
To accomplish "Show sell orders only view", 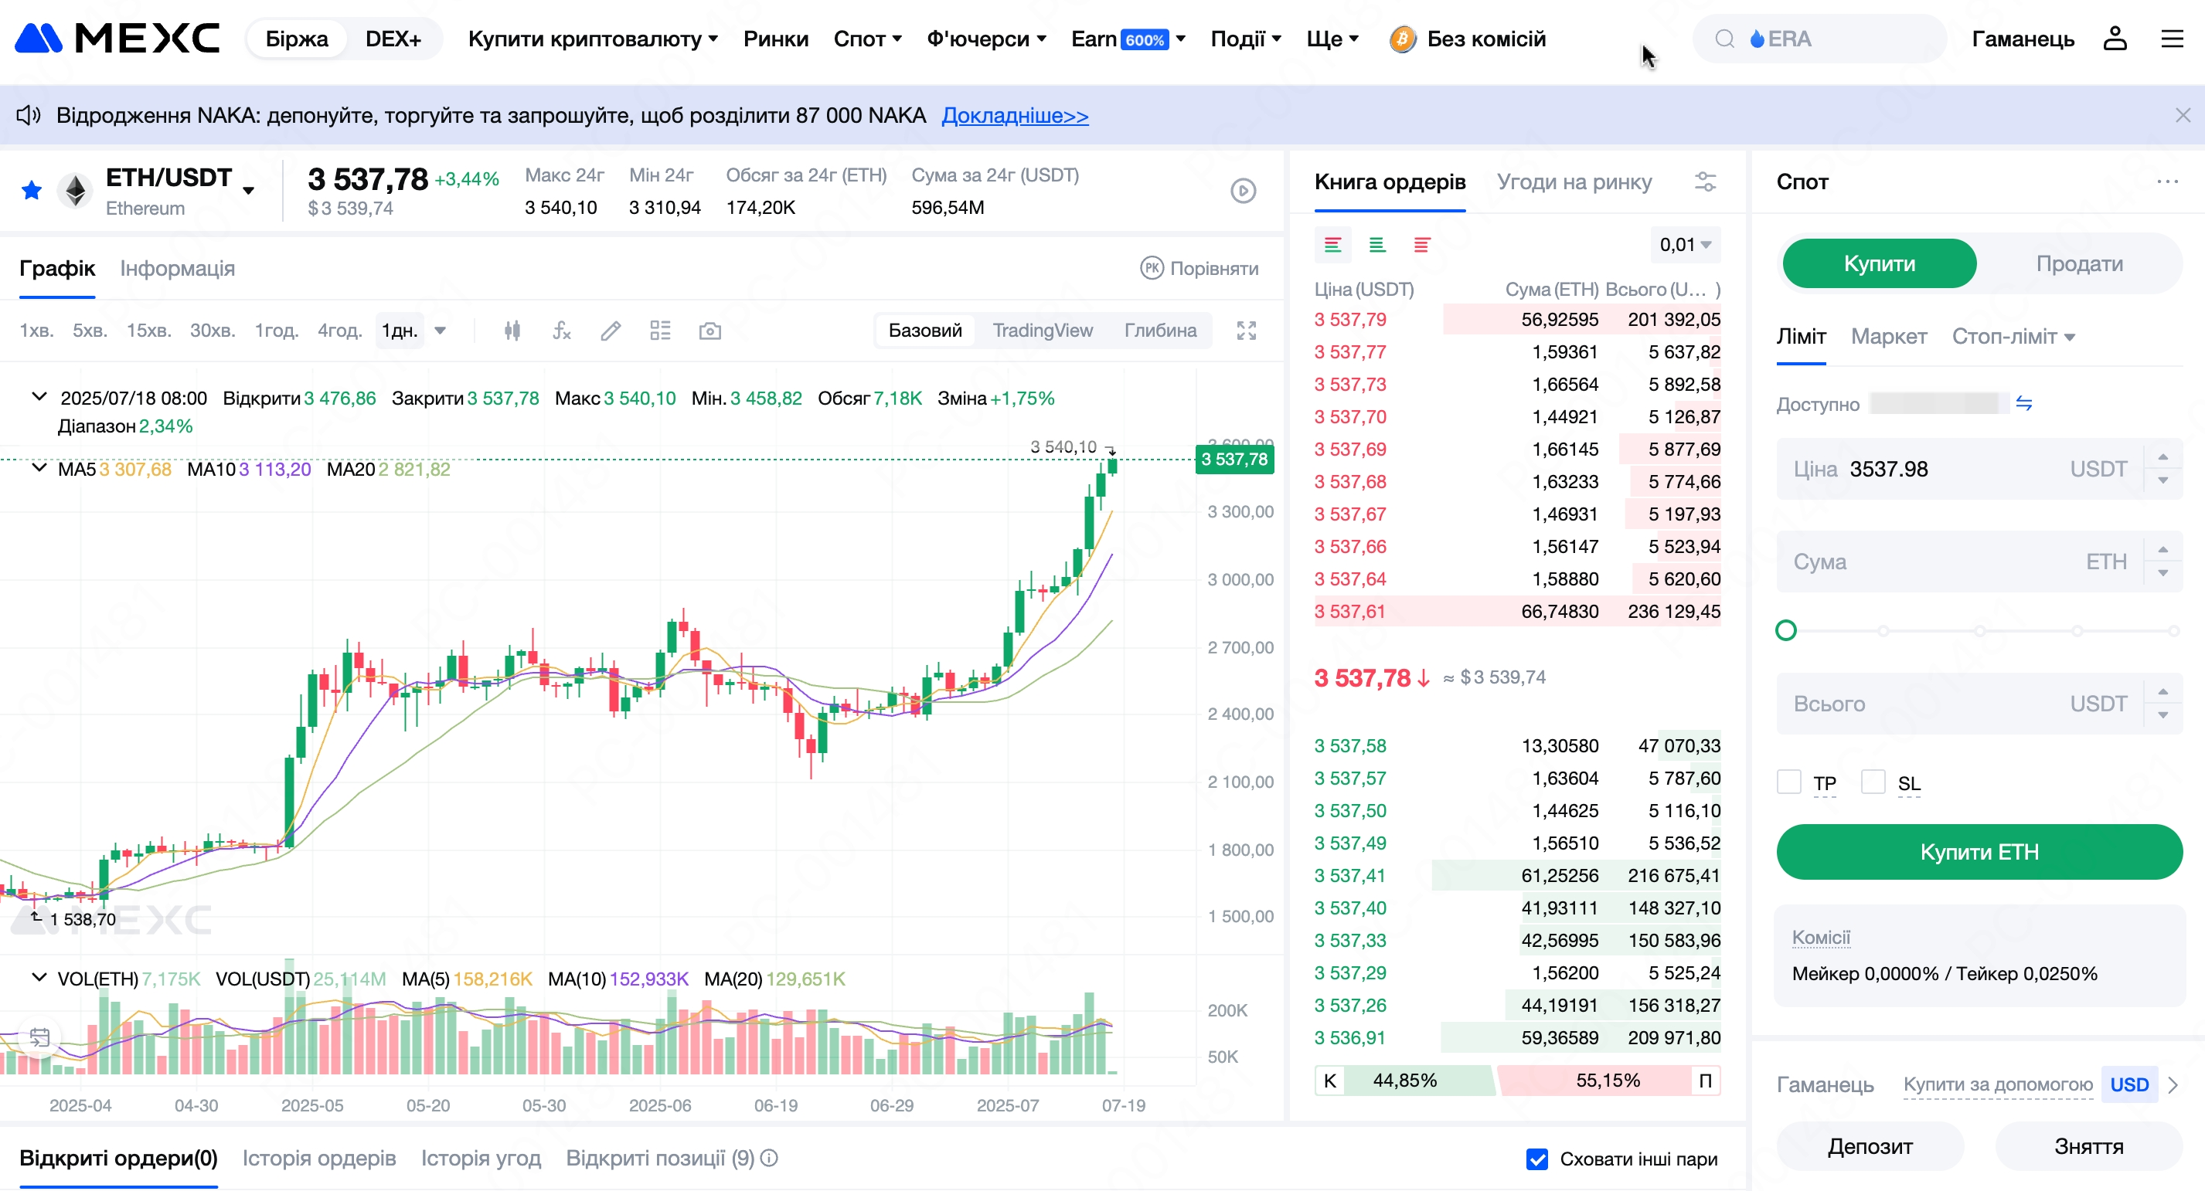I will [x=1422, y=246].
